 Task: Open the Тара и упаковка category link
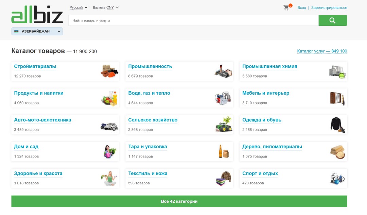tap(147, 147)
